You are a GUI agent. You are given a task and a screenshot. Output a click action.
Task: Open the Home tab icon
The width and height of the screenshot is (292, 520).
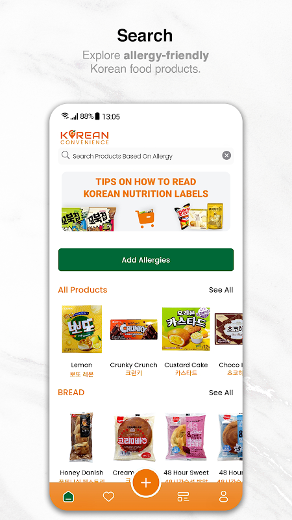tap(69, 497)
